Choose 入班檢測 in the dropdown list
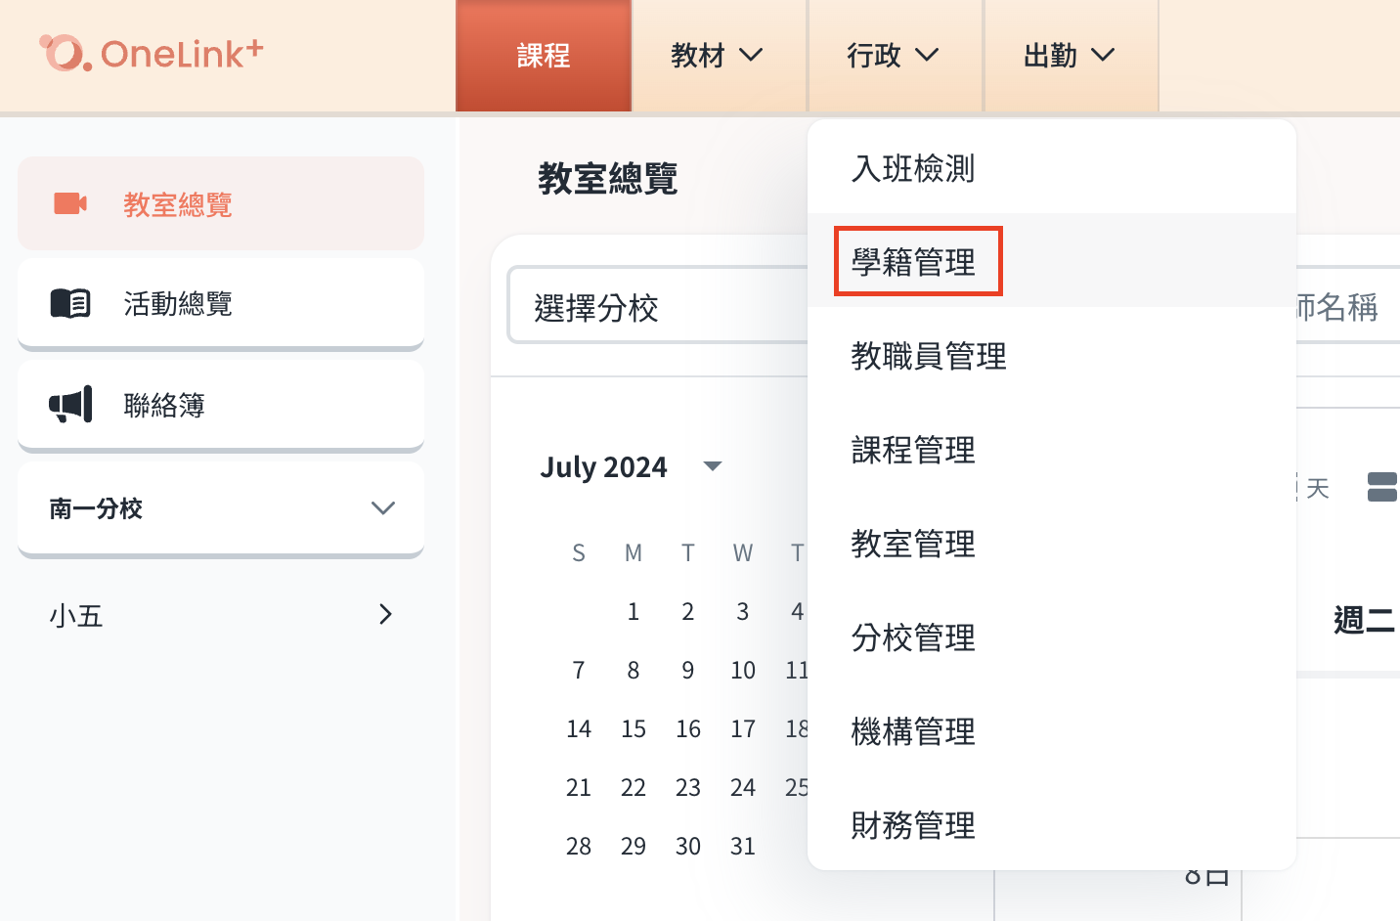 [912, 168]
